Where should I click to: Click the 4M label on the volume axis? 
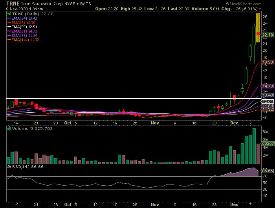pyautogui.click(x=265, y=148)
